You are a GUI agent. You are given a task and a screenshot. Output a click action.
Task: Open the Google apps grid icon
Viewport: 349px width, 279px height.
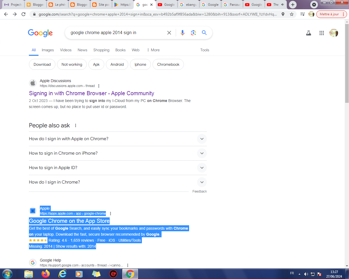pos(322,33)
